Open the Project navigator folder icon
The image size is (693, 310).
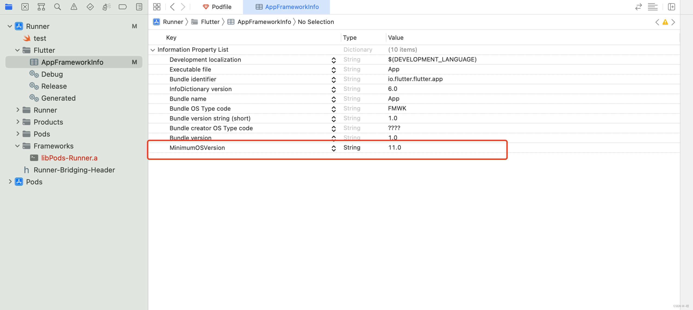coord(9,7)
